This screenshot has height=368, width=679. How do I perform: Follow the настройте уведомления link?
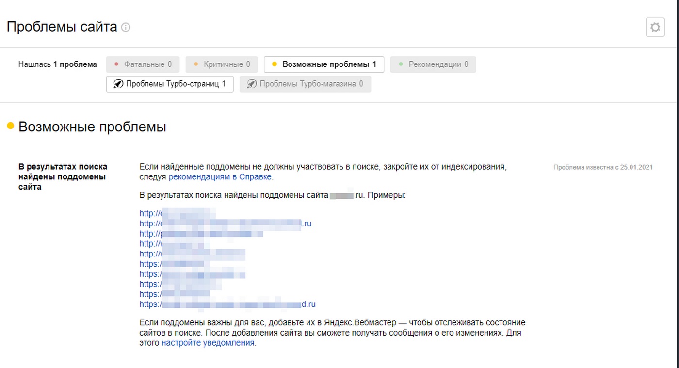point(208,343)
